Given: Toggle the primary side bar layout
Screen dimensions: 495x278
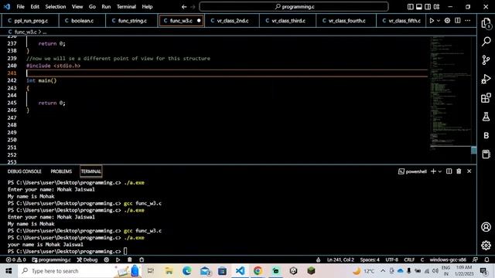Looking at the screenshot, I should [x=411, y=7].
